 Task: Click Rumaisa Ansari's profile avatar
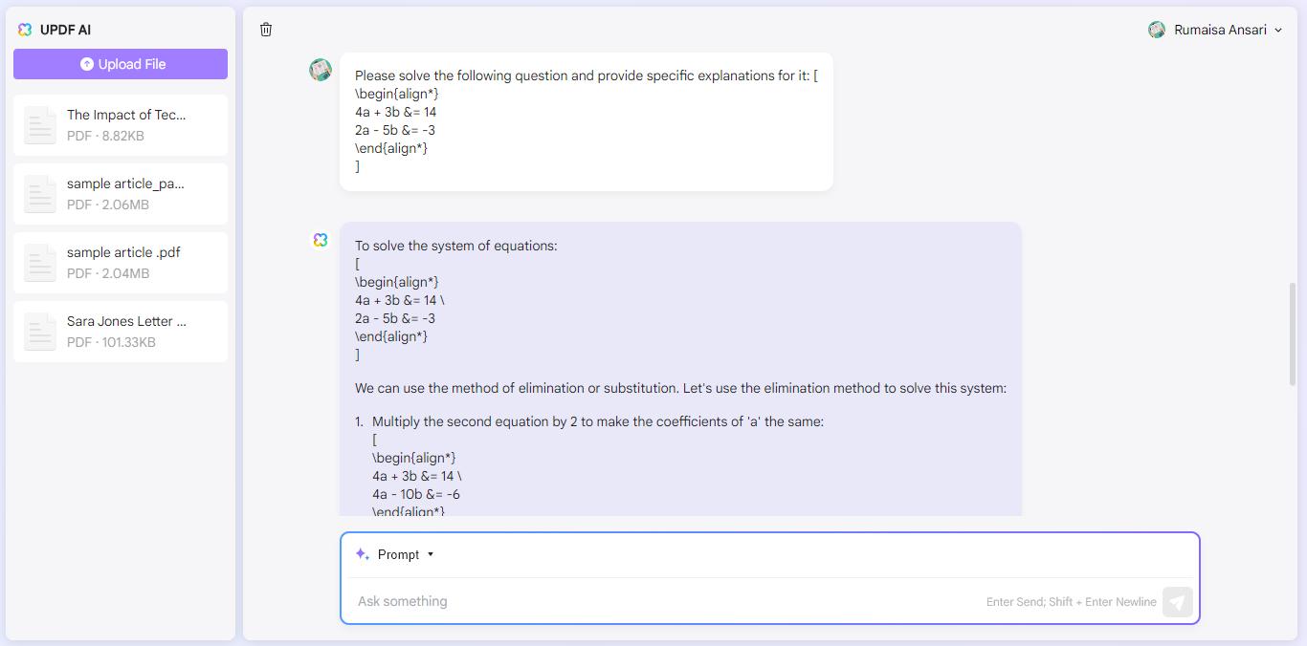1157,30
